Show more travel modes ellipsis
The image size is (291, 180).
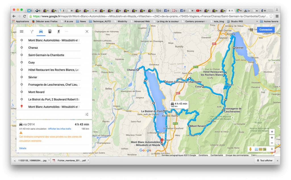pyautogui.click(x=66, y=32)
